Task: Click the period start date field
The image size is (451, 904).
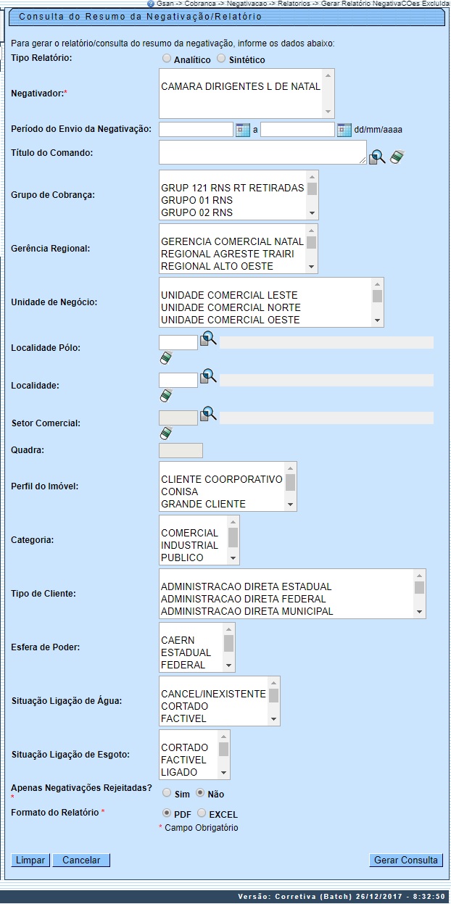Action: (196, 130)
